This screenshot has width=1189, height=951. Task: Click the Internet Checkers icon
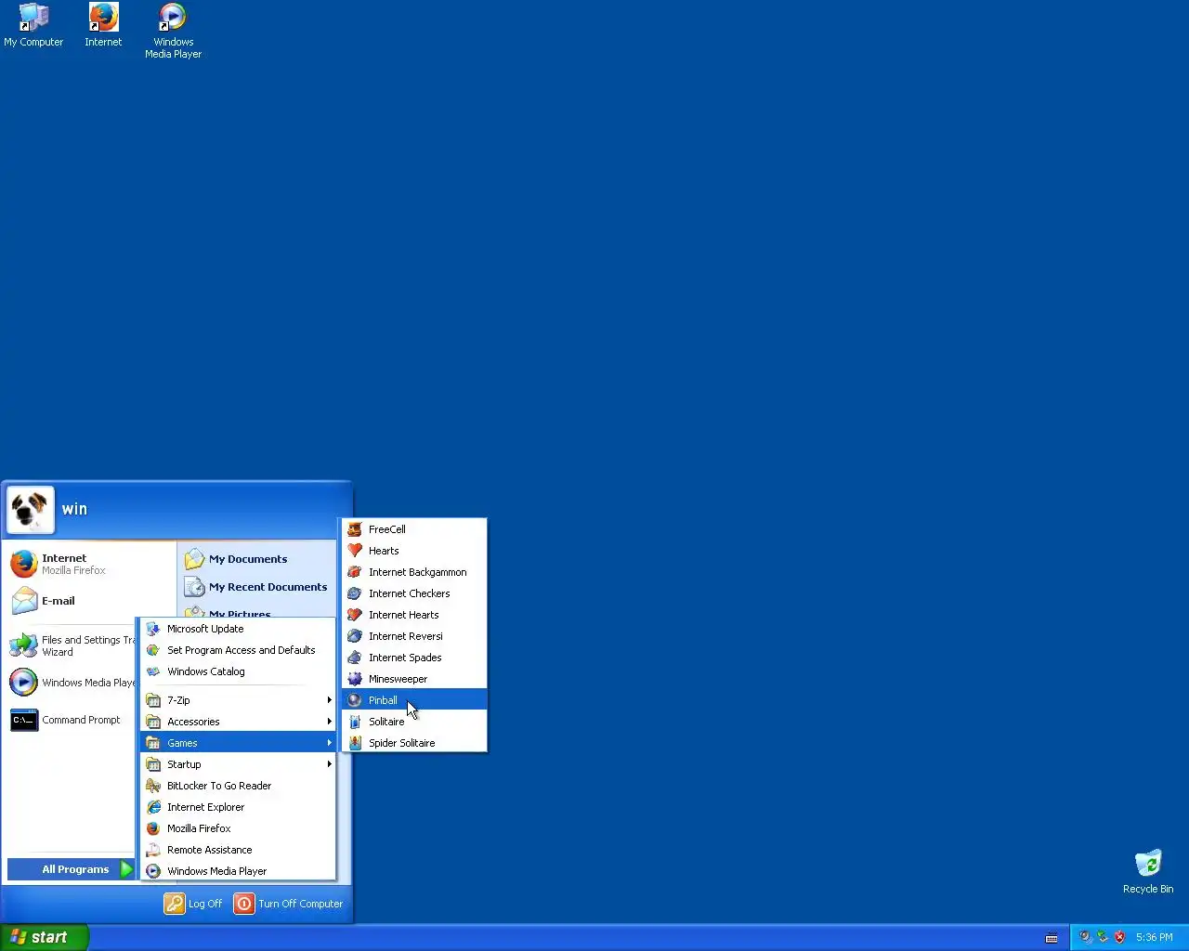point(355,593)
